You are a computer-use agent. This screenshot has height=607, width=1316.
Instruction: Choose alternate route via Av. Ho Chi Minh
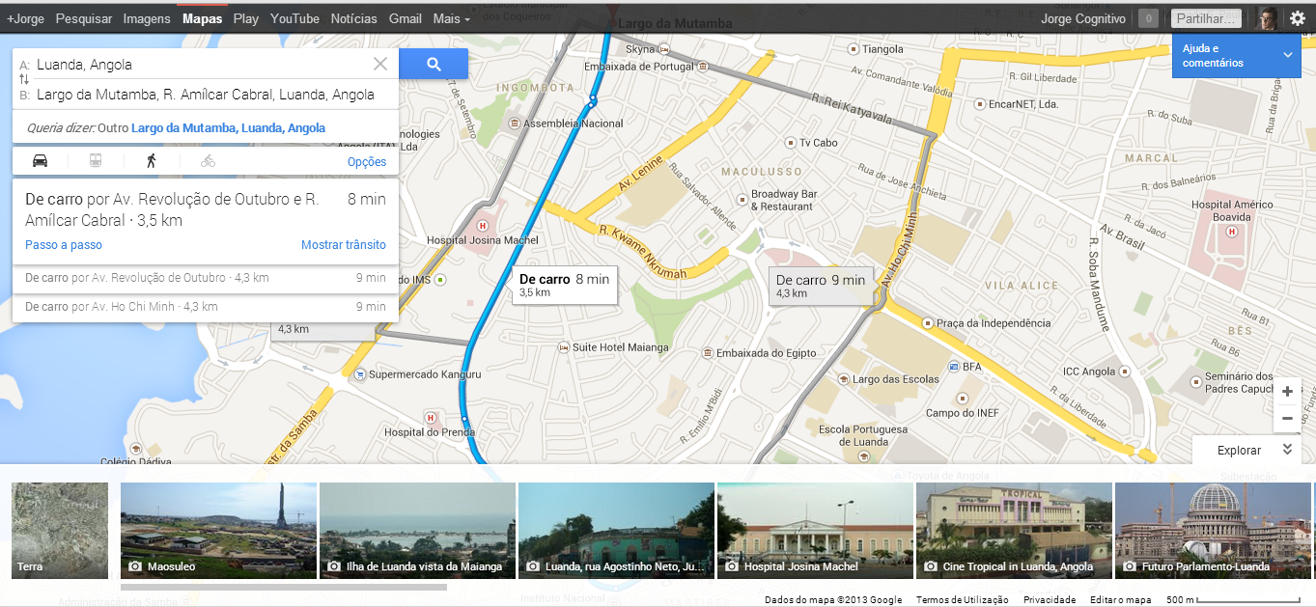(x=205, y=307)
